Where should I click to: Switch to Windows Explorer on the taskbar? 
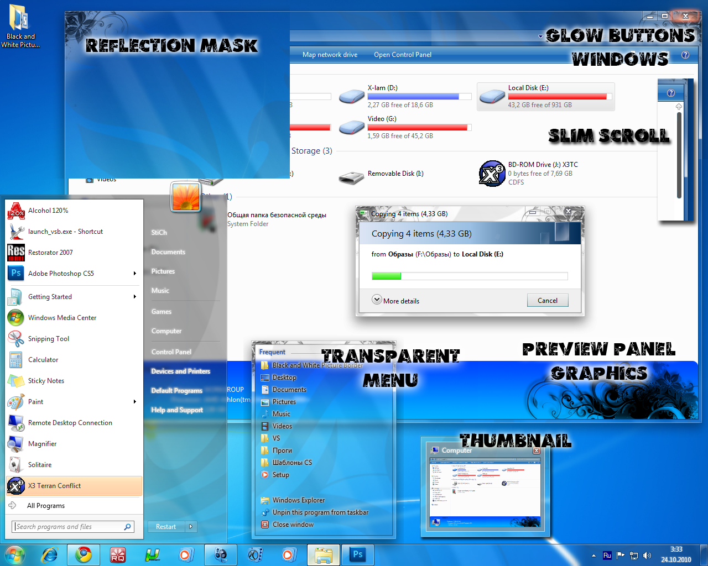[x=323, y=554]
